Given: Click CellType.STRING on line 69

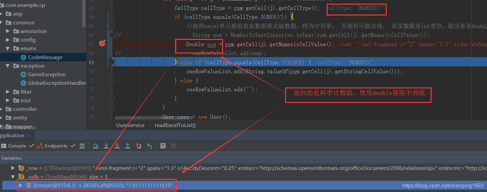Looking at the screenshot, I should (277, 62).
